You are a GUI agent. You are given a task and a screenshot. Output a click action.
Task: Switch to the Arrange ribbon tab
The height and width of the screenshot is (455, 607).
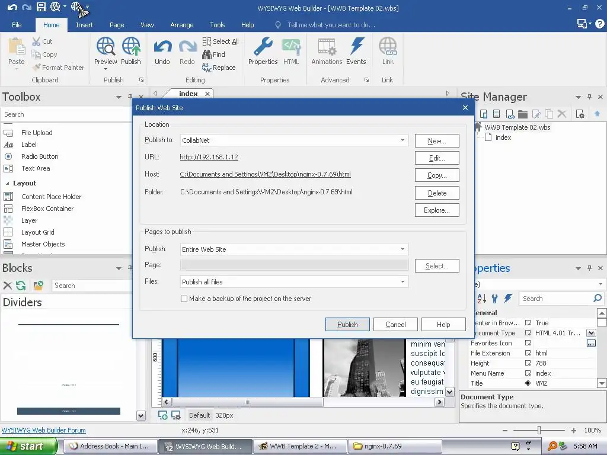[x=182, y=25]
